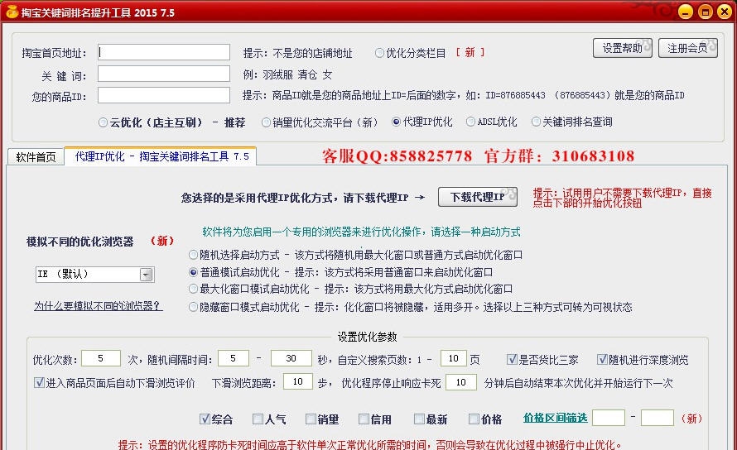This screenshot has width=737, height=450.
Task: Click the 官方群: 310683108 text
Action: pos(559,156)
